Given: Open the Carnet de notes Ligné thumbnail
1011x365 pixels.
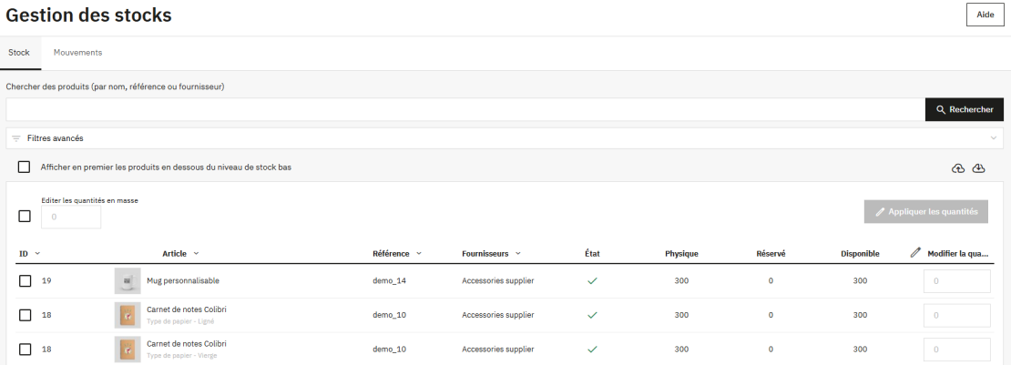Looking at the screenshot, I should [x=128, y=315].
